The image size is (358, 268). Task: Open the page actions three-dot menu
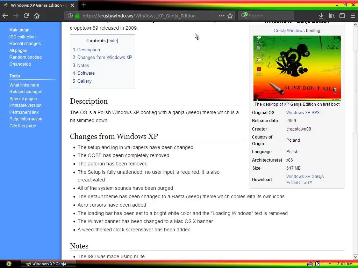point(221,16)
